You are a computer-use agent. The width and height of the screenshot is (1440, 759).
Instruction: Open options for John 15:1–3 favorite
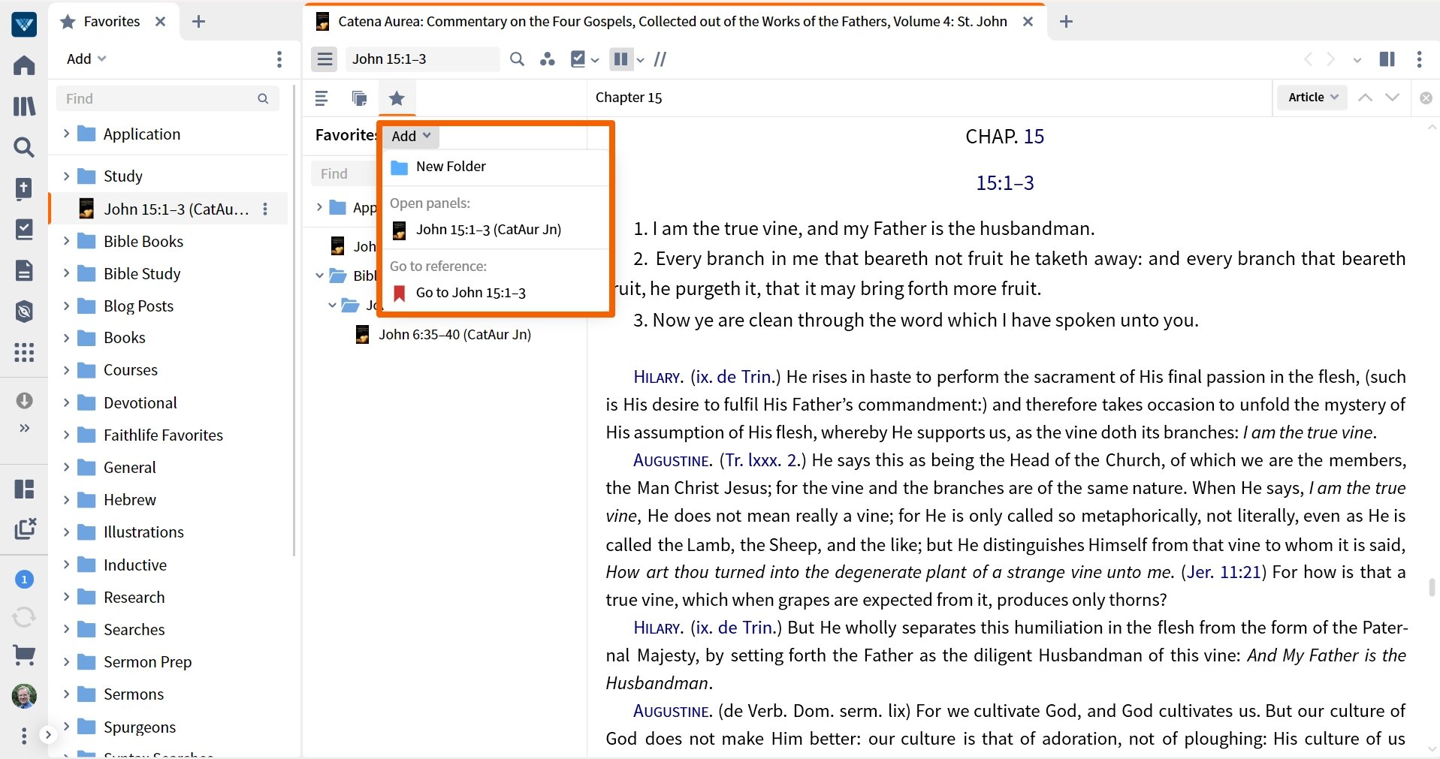click(x=264, y=209)
